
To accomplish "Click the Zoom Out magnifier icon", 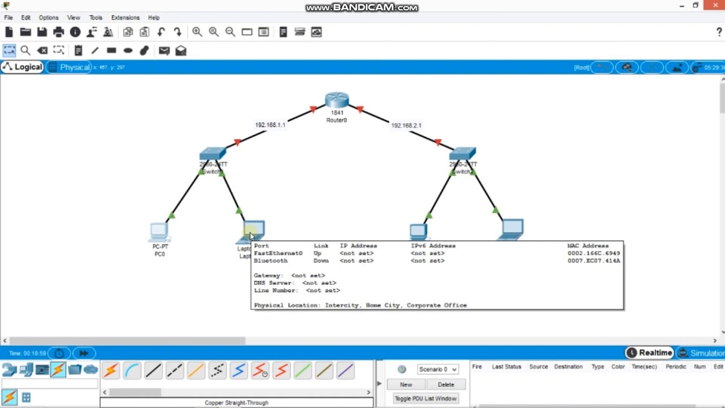I will [x=230, y=32].
